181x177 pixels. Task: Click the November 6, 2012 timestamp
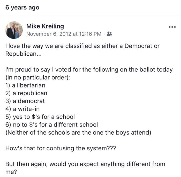coord(64,34)
